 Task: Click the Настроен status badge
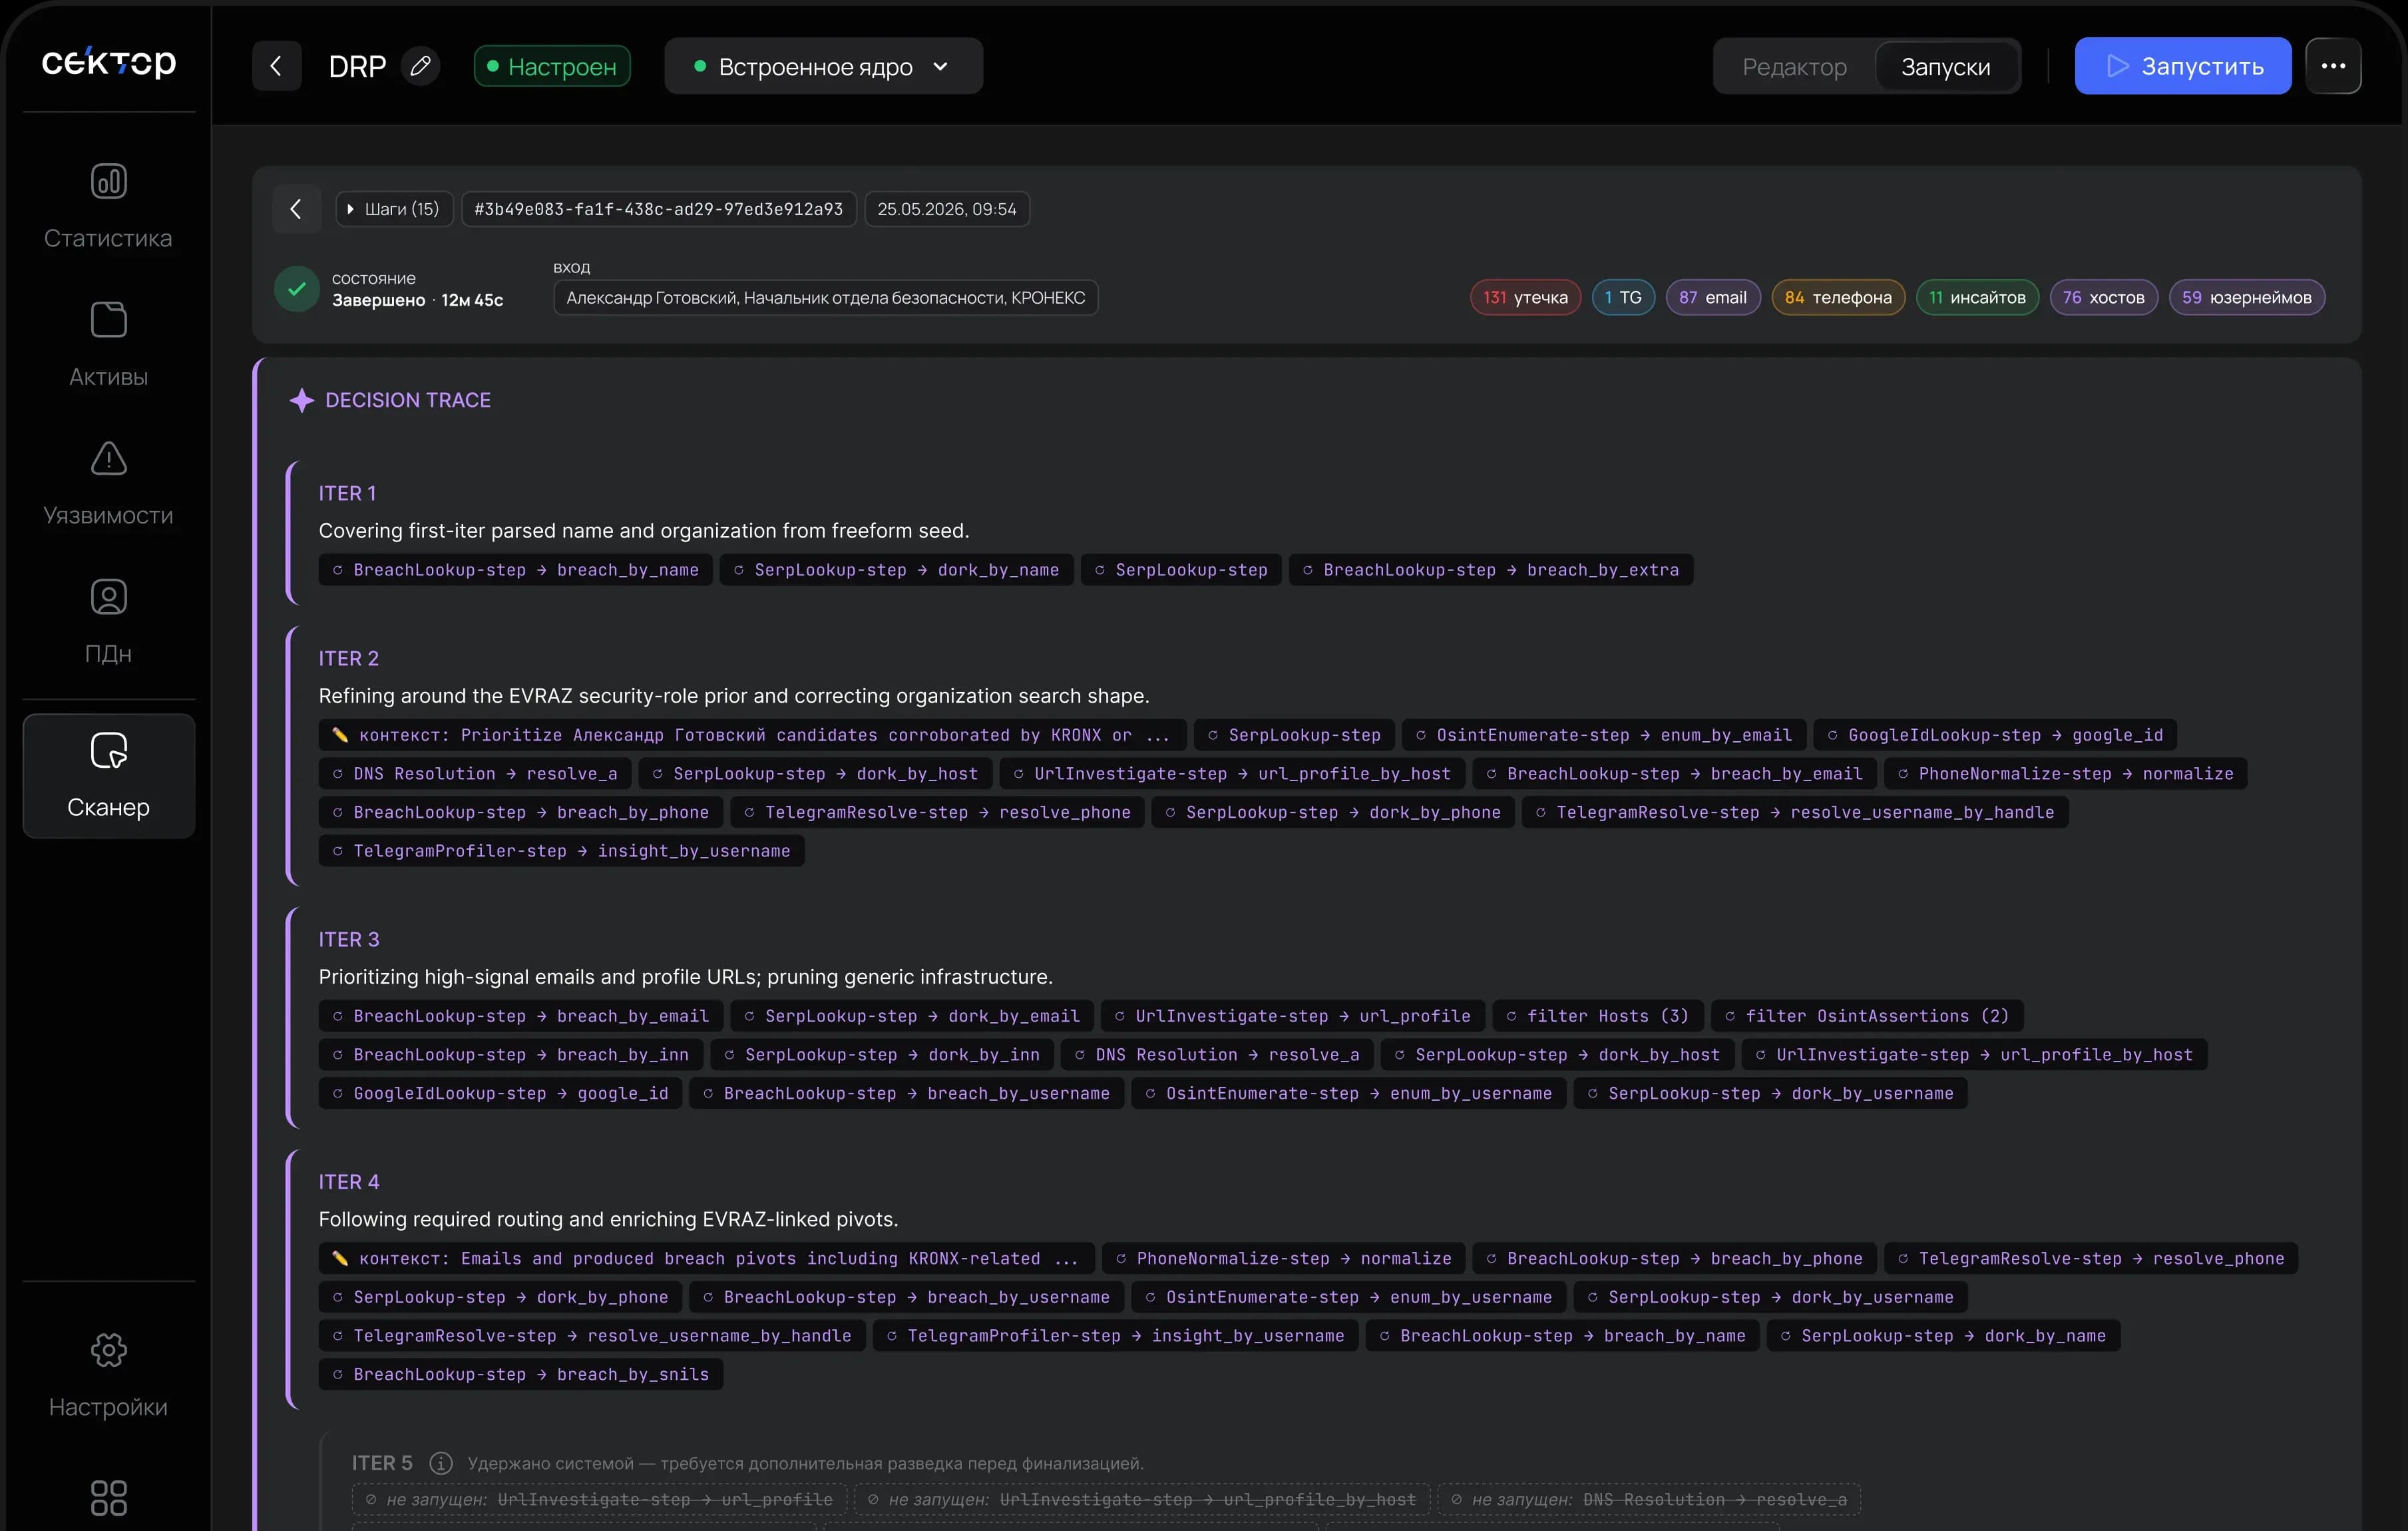click(x=552, y=66)
